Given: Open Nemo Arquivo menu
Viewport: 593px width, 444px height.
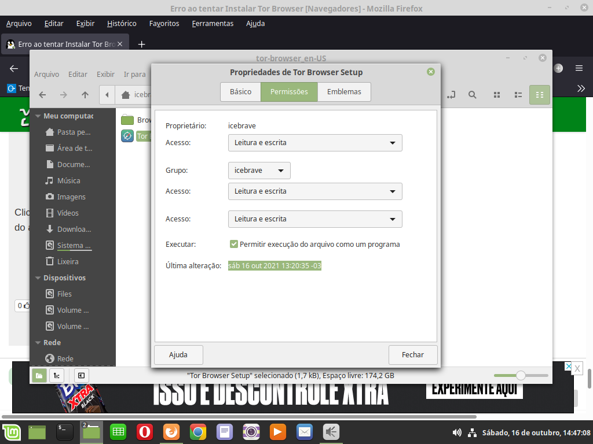Looking at the screenshot, I should [x=46, y=75].
